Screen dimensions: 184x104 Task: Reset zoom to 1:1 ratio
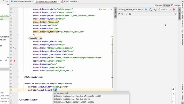[x=173, y=102]
